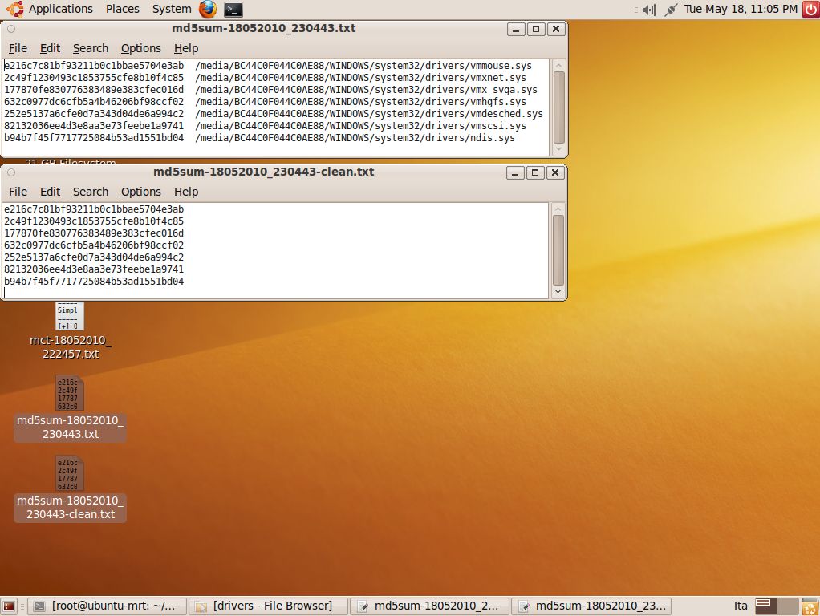Switch to first workspace in switcher
The image size is (820, 616).
click(765, 606)
